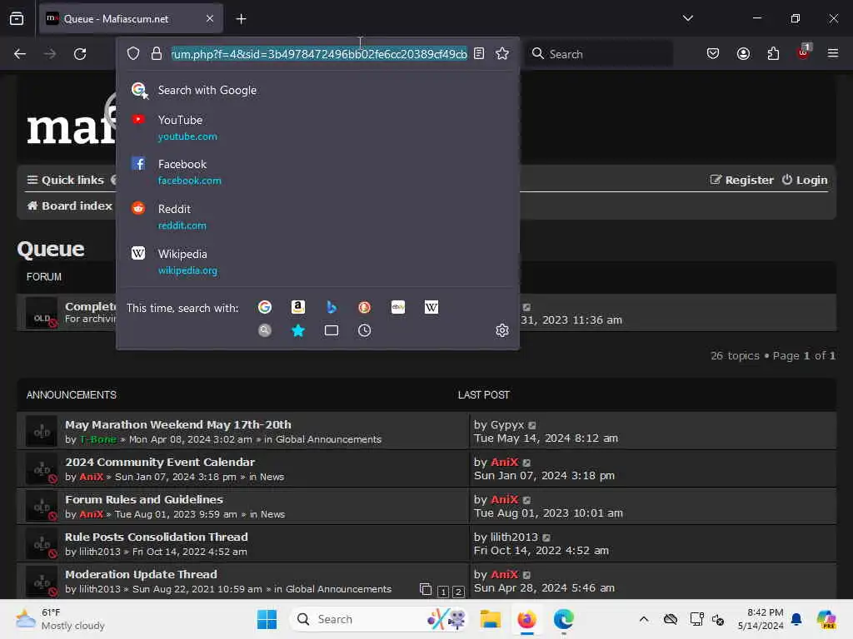
Task: Show hidden system tray icons
Action: (x=644, y=619)
